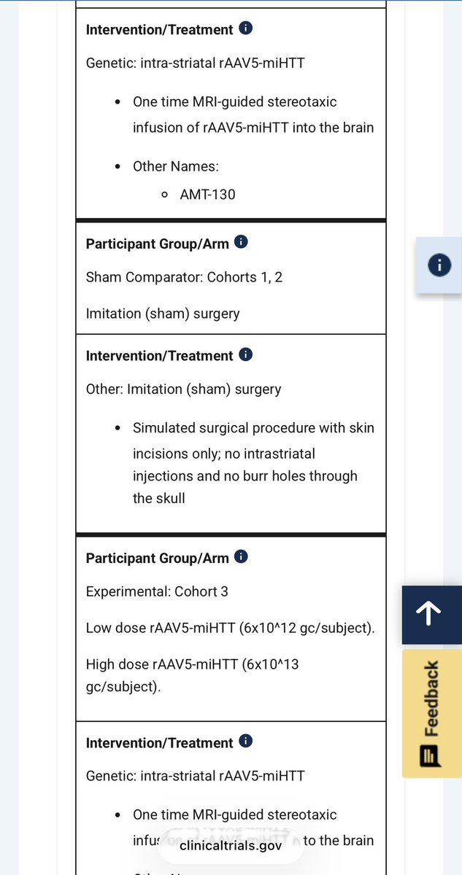Click the back-to-top arrow button
Image resolution: width=462 pixels, height=875 pixels.
(432, 615)
